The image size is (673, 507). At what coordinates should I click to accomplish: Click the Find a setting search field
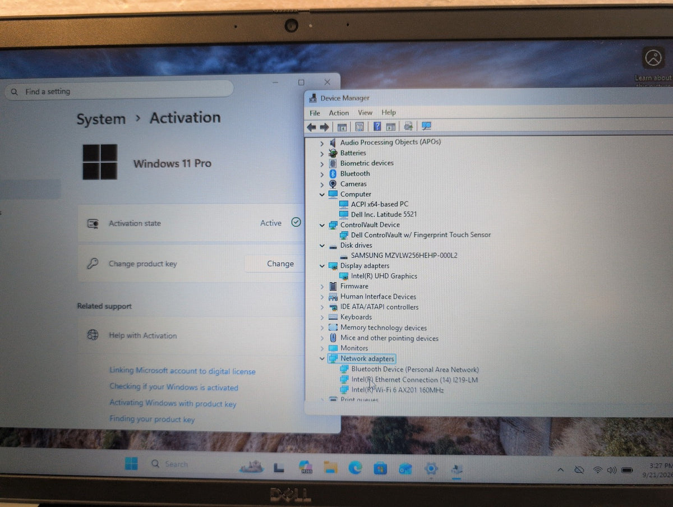click(119, 91)
